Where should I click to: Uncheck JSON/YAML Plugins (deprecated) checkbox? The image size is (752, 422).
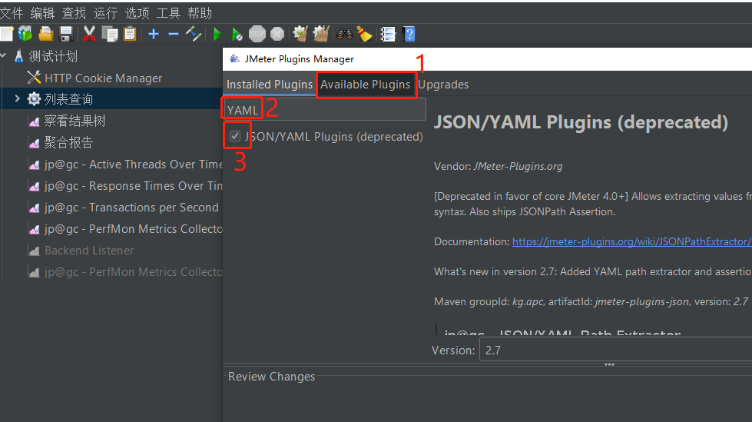point(235,136)
